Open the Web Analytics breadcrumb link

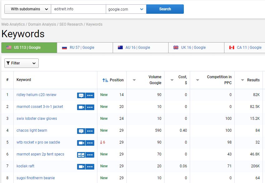[x=13, y=24]
